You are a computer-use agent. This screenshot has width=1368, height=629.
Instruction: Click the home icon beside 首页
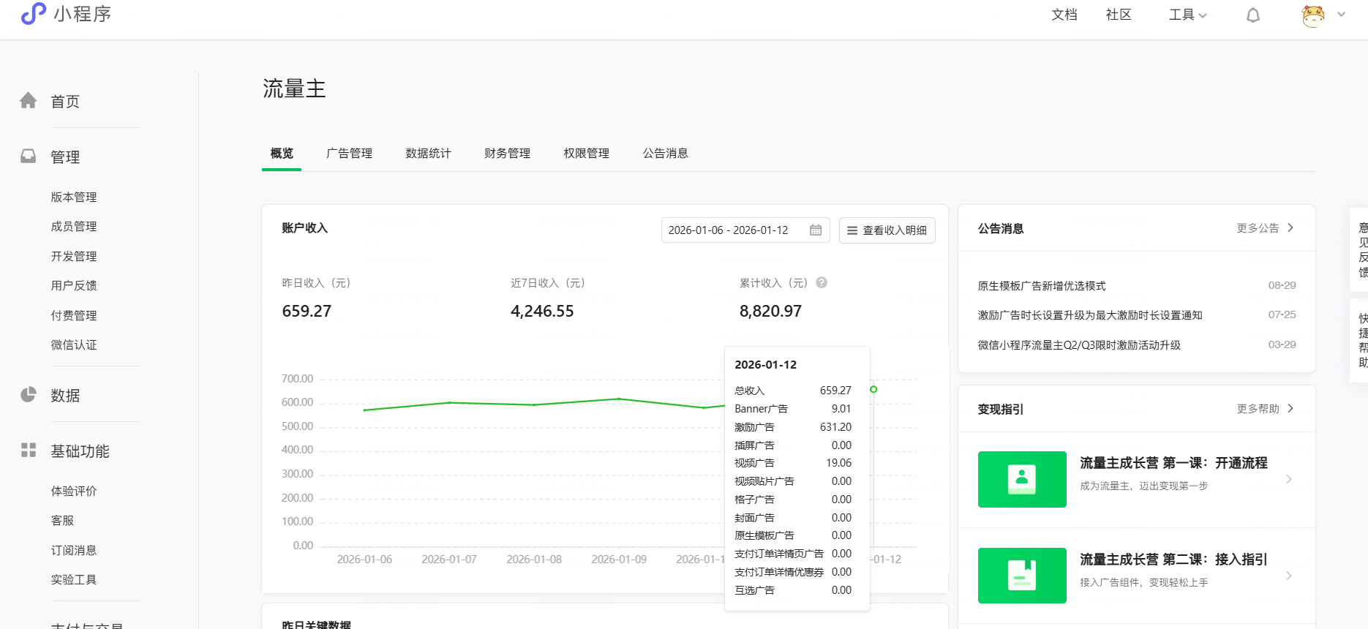[x=29, y=101]
